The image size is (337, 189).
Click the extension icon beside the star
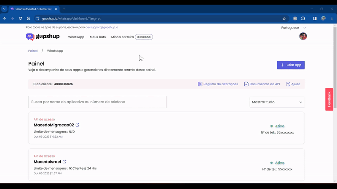tap(295, 18)
